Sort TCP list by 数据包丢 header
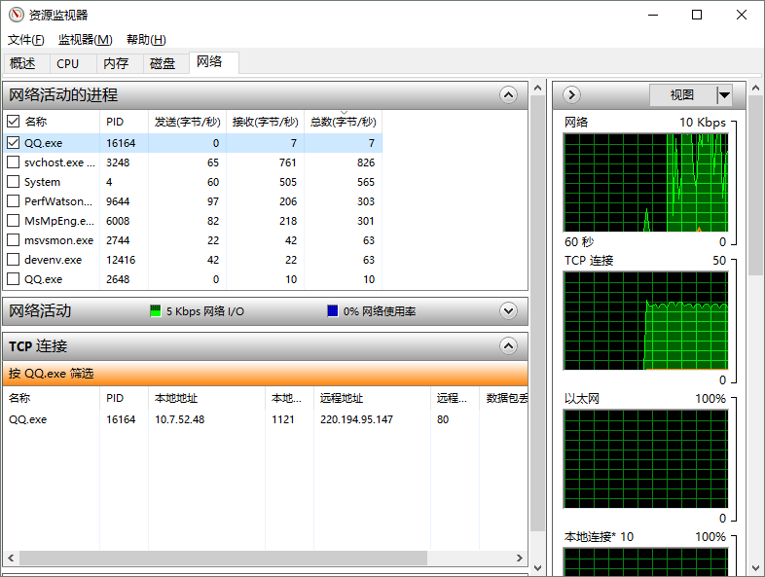The image size is (765, 577). tap(503, 398)
